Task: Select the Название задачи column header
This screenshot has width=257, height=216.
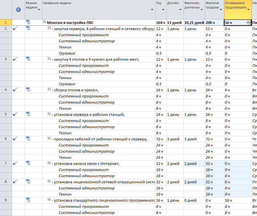Action: tap(99, 10)
